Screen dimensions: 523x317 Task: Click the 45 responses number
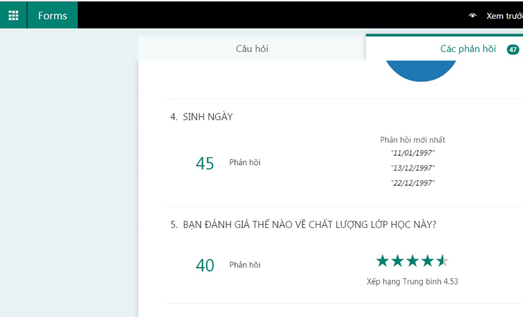click(x=205, y=163)
